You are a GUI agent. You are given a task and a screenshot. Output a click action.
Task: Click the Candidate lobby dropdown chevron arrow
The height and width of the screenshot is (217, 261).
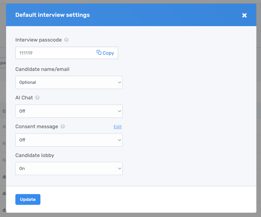click(x=119, y=169)
